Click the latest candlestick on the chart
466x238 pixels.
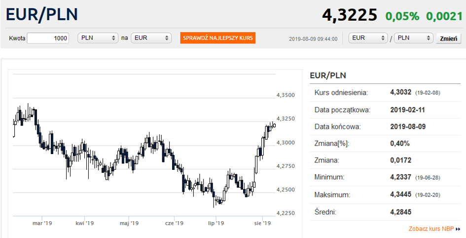274,125
